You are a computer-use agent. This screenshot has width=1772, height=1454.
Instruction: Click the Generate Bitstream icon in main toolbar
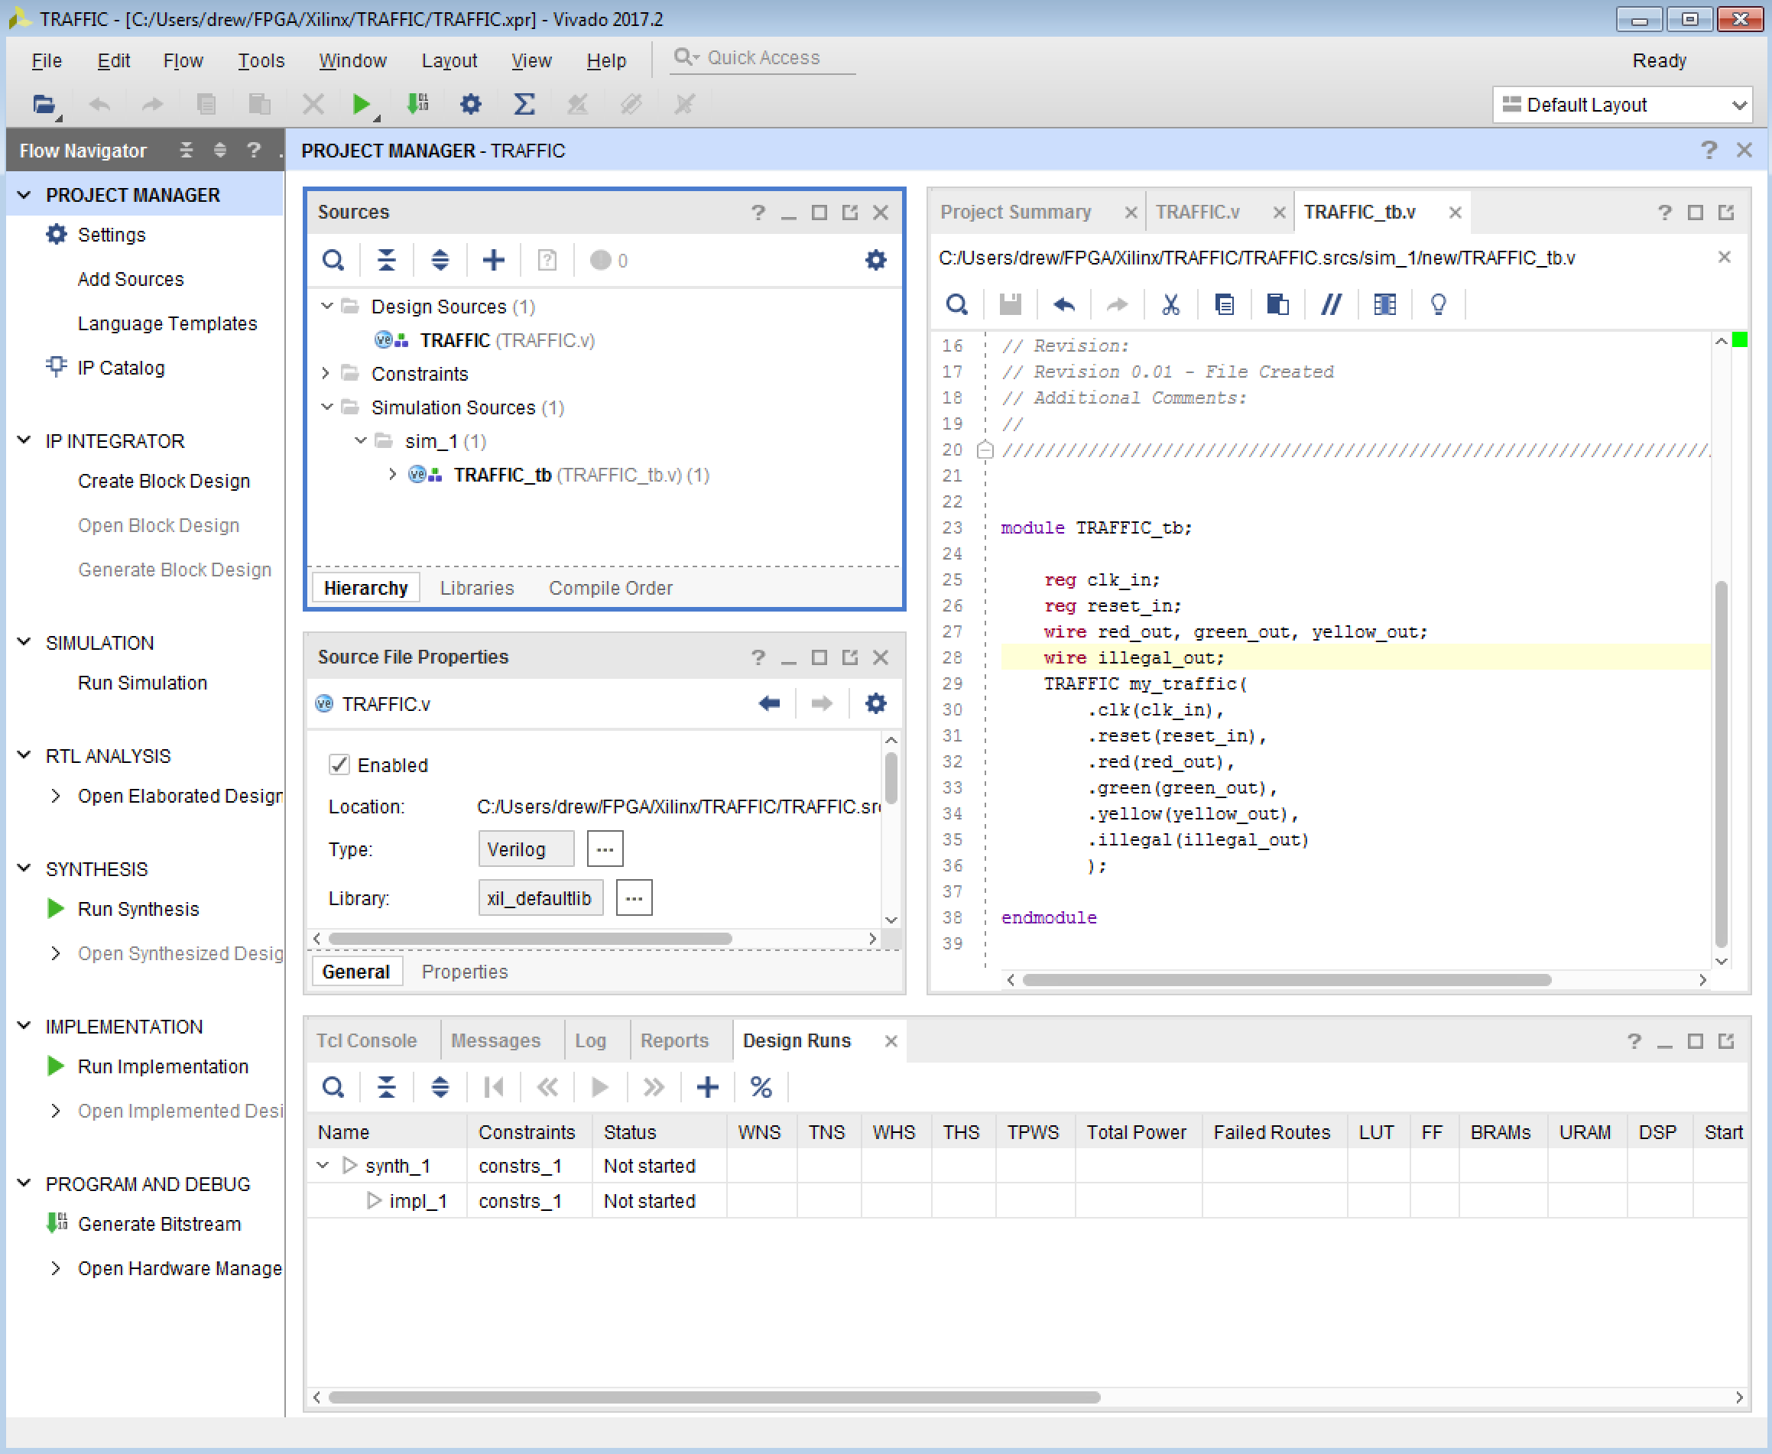pyautogui.click(x=417, y=105)
